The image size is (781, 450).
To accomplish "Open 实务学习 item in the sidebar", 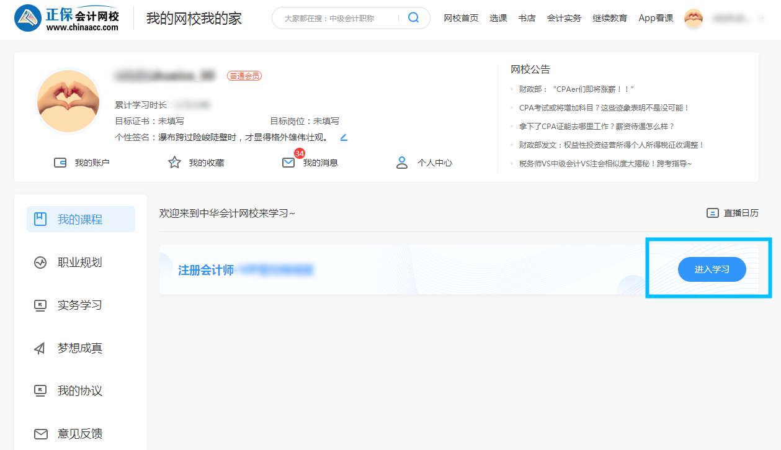I will tap(39, 305).
